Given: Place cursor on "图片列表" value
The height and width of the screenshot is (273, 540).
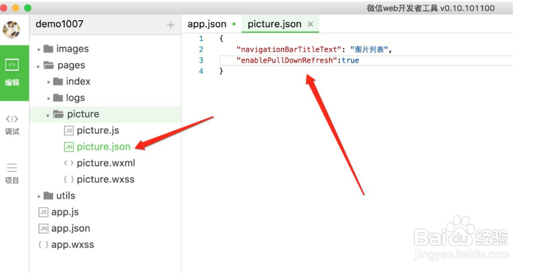Looking at the screenshot, I should (369, 49).
